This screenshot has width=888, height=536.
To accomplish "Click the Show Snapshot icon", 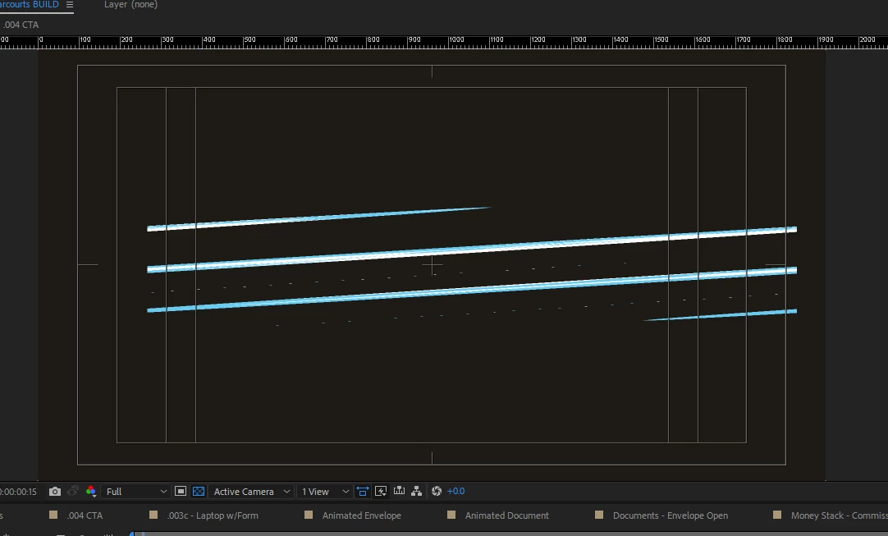I will click(x=72, y=491).
